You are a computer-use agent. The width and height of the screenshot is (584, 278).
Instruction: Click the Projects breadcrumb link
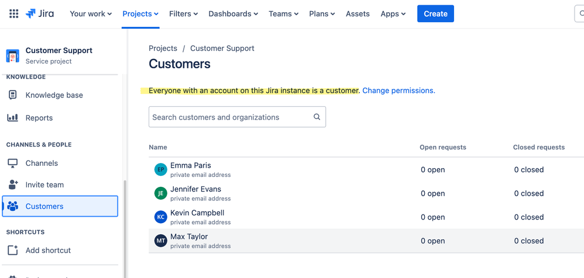163,48
